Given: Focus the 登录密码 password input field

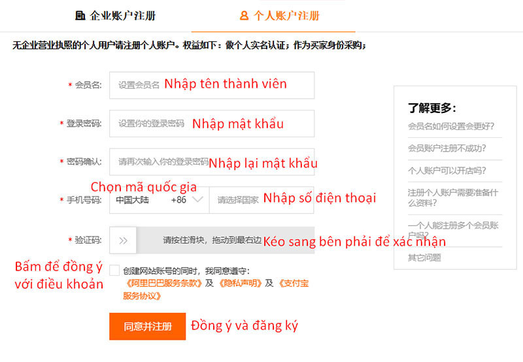Looking at the screenshot, I should click(211, 123).
